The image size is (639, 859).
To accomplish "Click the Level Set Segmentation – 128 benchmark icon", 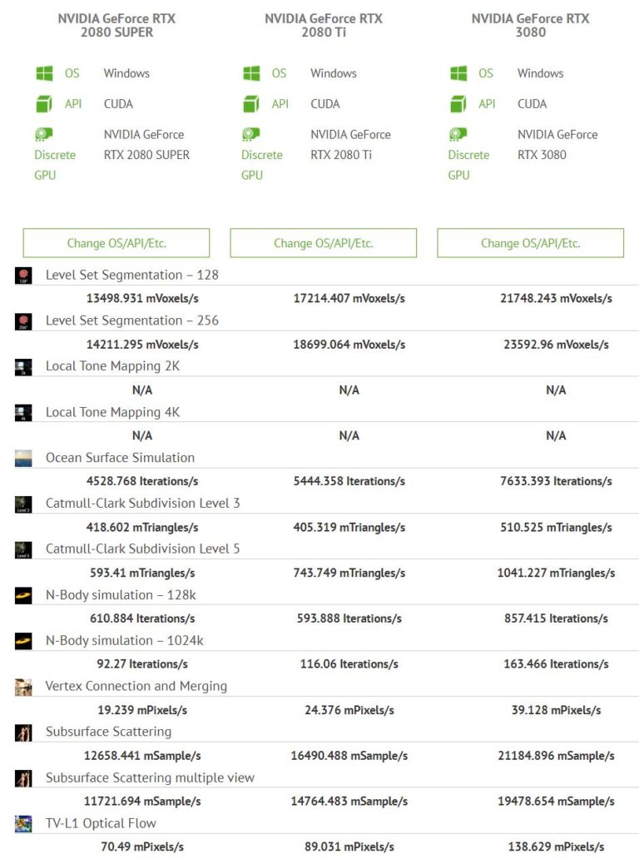I will click(x=22, y=275).
